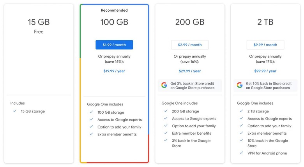Choose the $2.99 / month plan button
This screenshot has width=304, height=167.
190,45
